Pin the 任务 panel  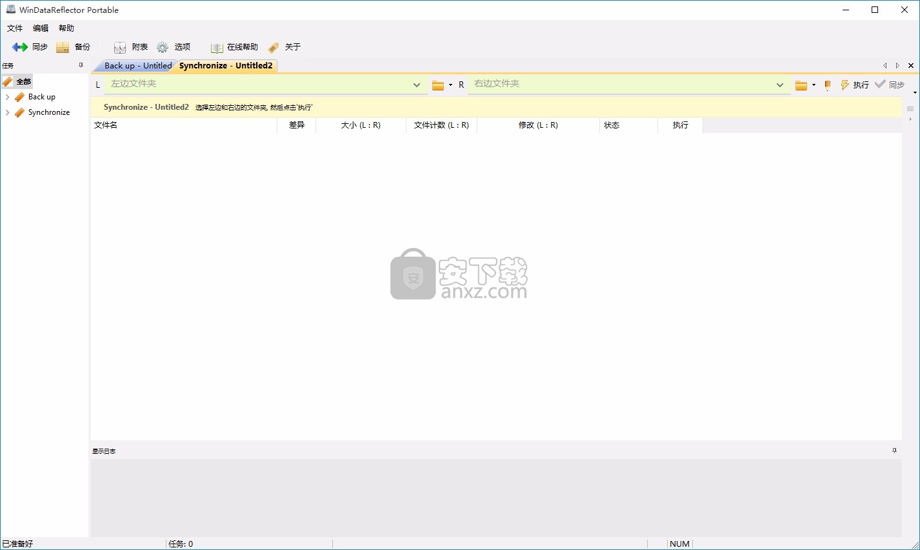[81, 65]
